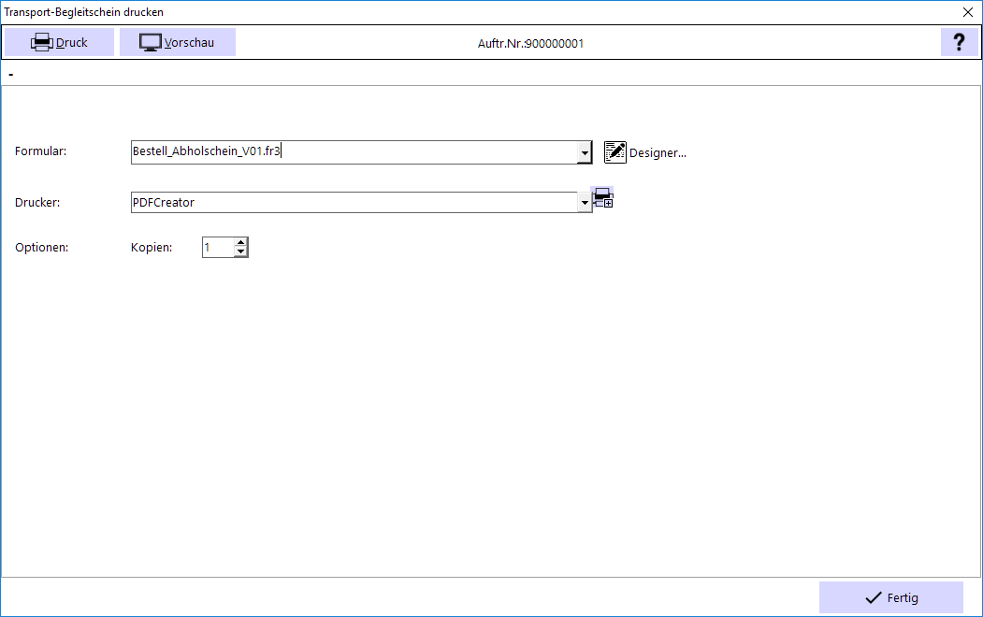Click the Kopien: label
The image size is (983, 617).
(x=152, y=248)
